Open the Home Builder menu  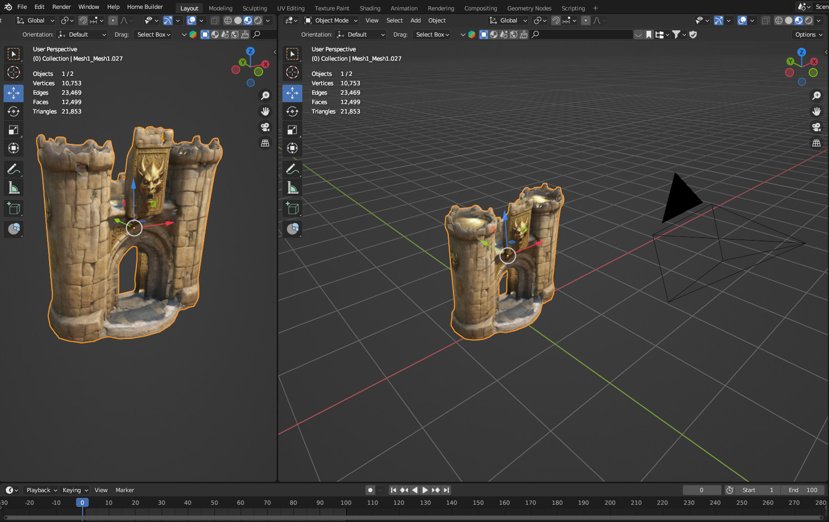[x=145, y=7]
